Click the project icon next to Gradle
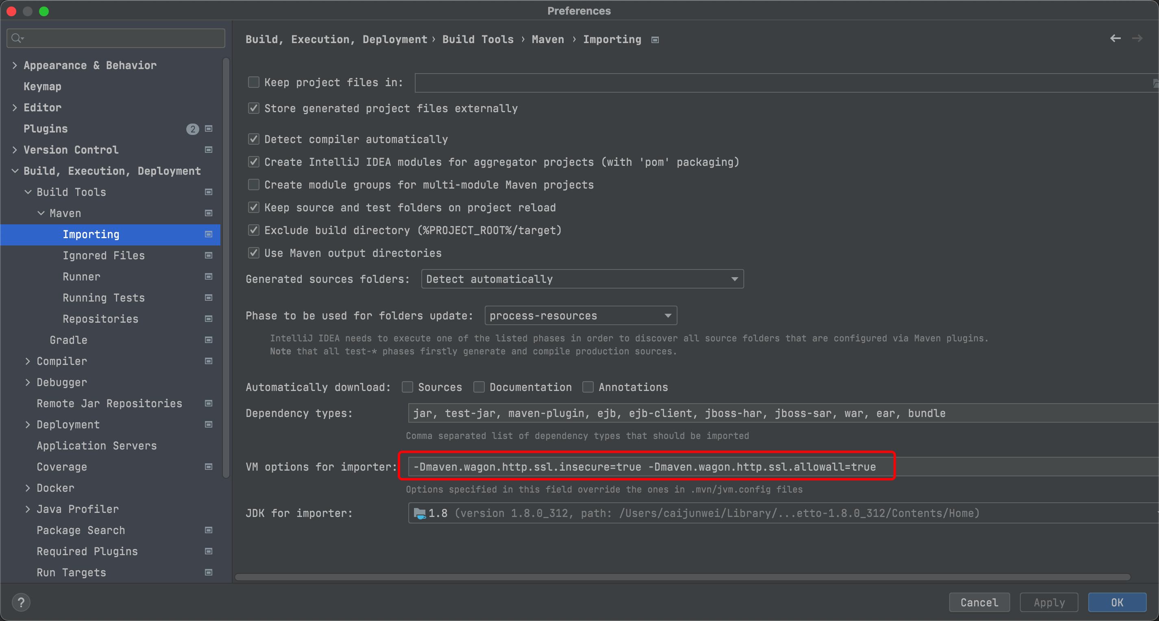This screenshot has width=1159, height=621. (208, 340)
